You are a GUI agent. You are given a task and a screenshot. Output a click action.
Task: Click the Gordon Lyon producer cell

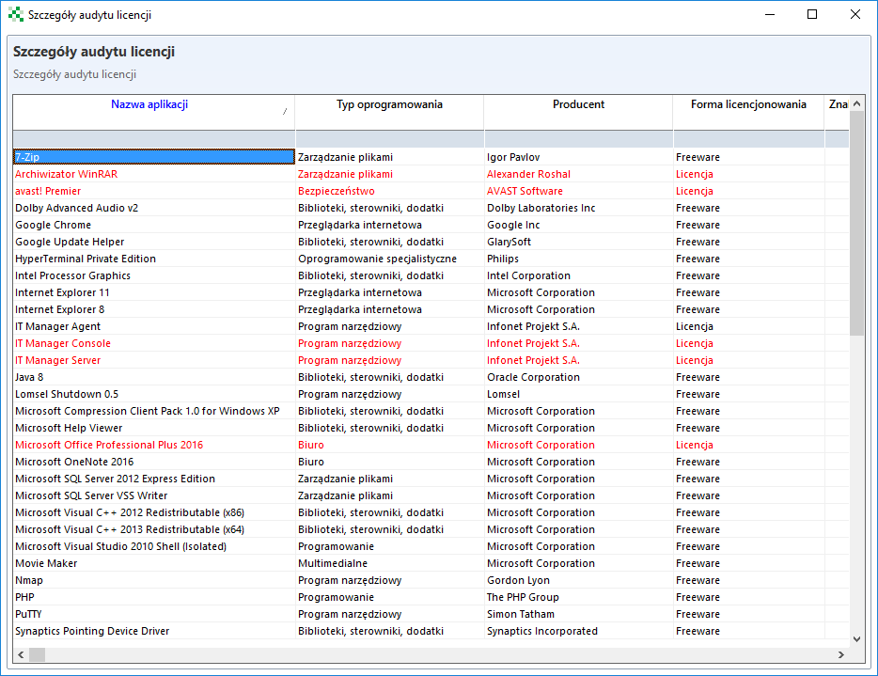click(x=578, y=580)
